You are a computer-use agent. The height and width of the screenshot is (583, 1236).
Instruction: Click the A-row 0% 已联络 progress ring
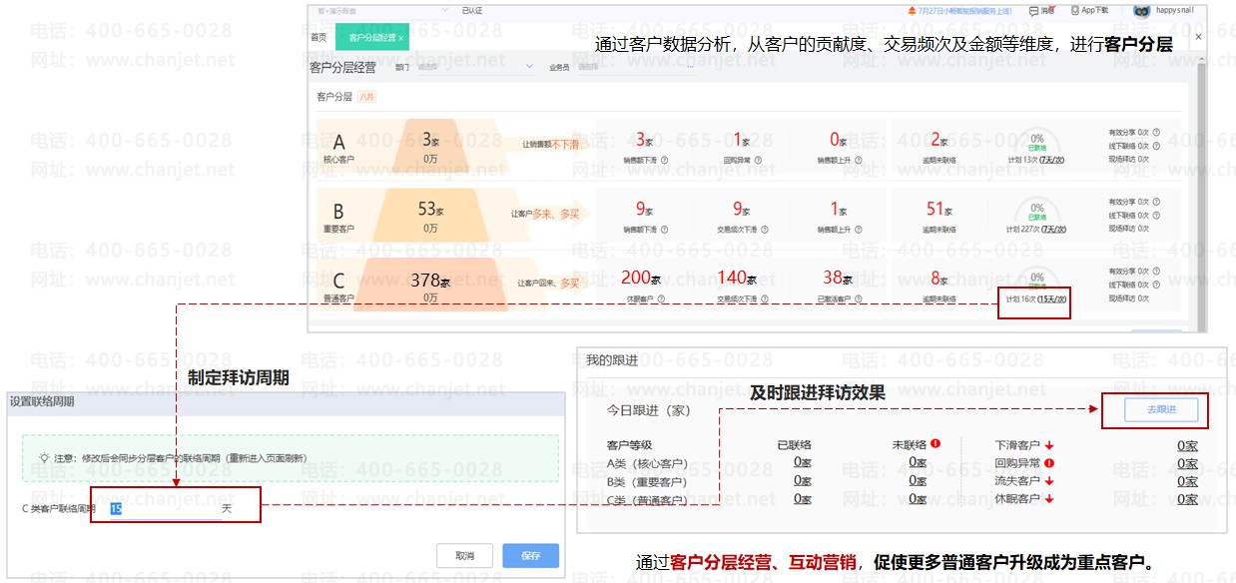click(x=1036, y=141)
